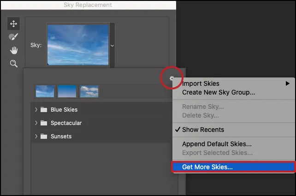
Task: Select the Sky Brush tool
Action: coord(13,37)
